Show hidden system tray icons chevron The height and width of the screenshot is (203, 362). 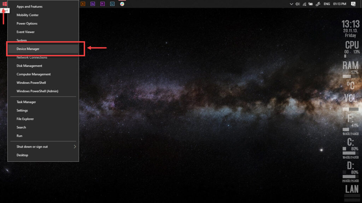[291, 4]
